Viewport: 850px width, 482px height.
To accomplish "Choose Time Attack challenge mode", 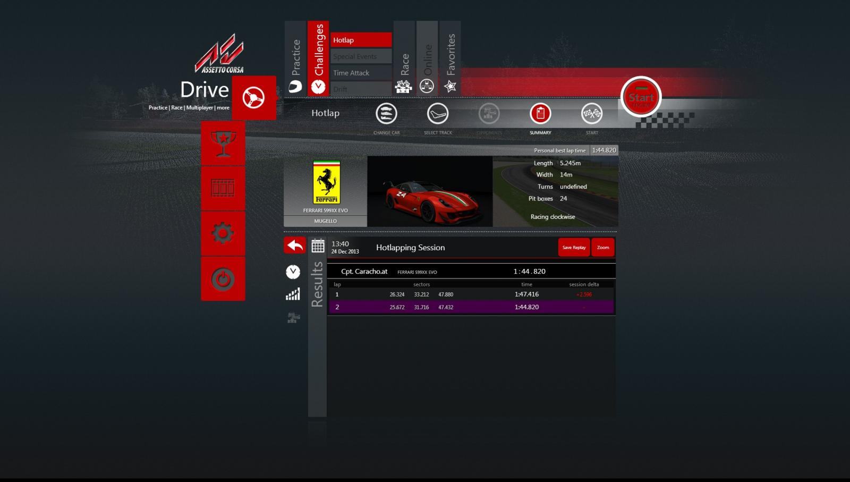I will tap(361, 73).
